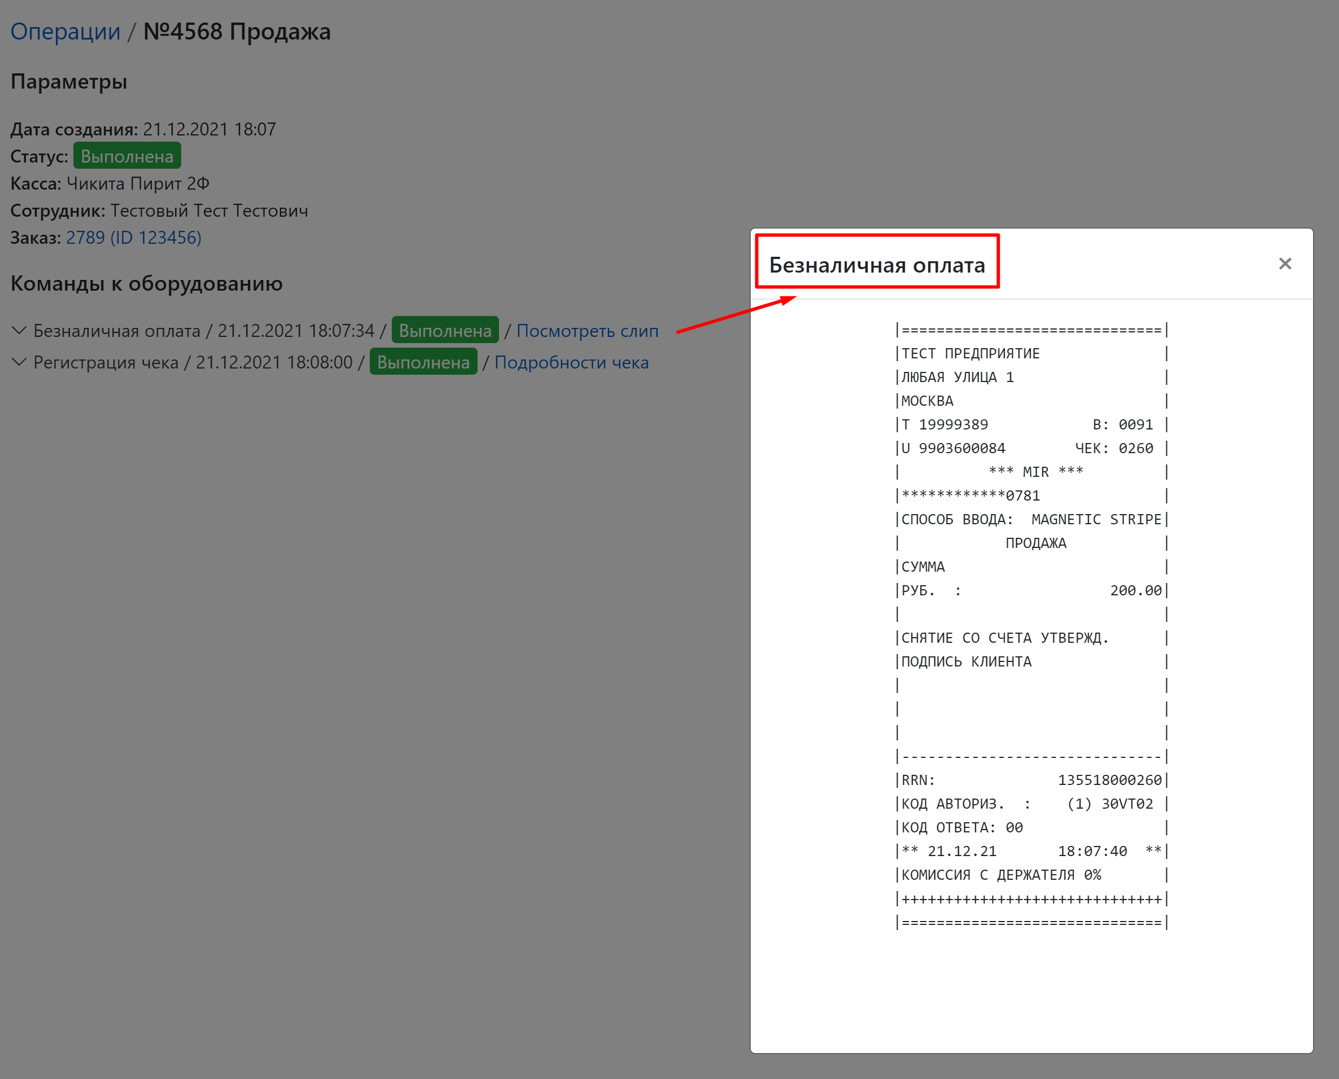Click the МОСКВА line in slip
Viewport: 1339px width, 1079px height.
pos(927,401)
